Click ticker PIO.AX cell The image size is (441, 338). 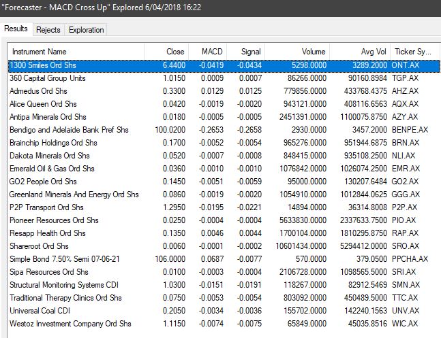pos(404,220)
